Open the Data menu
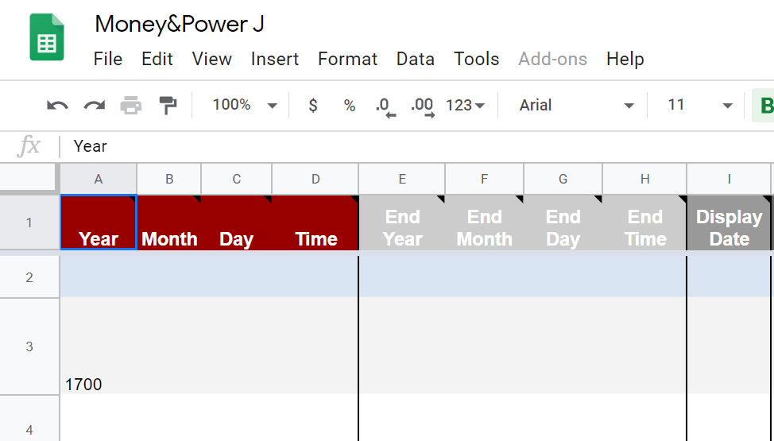Viewport: 774px width, 441px height. (415, 59)
